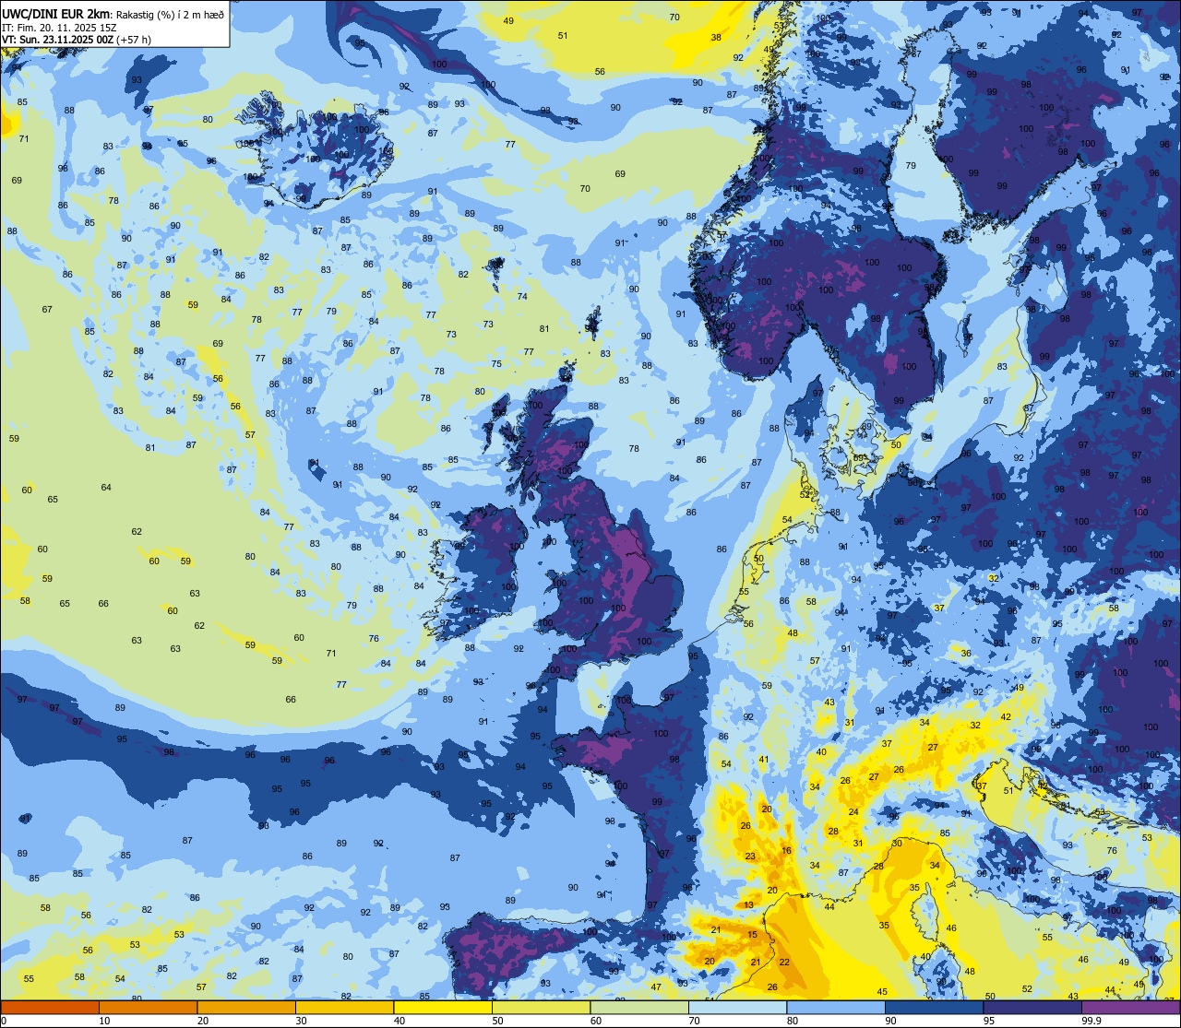Click the 0–10 dark orange legend swatch
The image size is (1181, 1028).
[x=50, y=1007]
